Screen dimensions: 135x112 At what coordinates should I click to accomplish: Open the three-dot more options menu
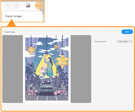tap(39, 6)
